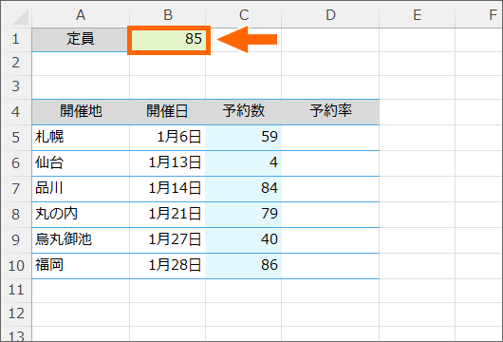Click the date cell 1月21日
The image size is (503, 342).
click(x=167, y=215)
